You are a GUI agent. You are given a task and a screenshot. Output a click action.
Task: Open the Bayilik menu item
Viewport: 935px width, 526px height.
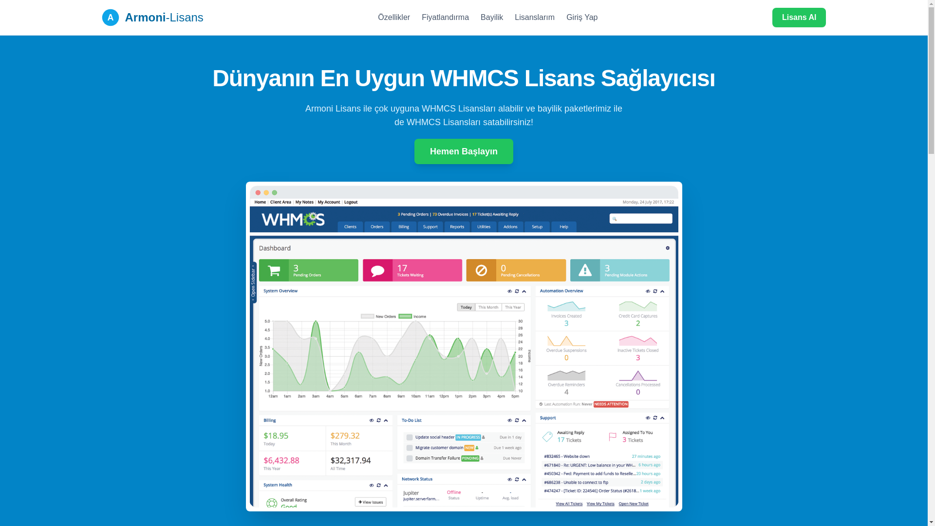point(492,18)
